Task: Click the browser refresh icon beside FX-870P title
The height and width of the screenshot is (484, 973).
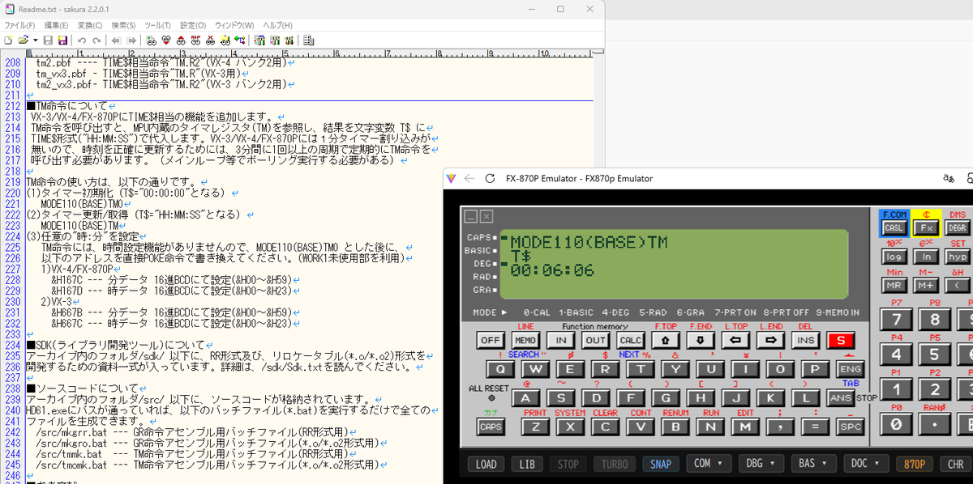Action: click(x=489, y=178)
